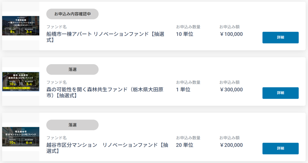This screenshot has height=163, width=308.
Task: Select 越谷市区分マンション リノベーションファンド title
Action: (x=107, y=148)
